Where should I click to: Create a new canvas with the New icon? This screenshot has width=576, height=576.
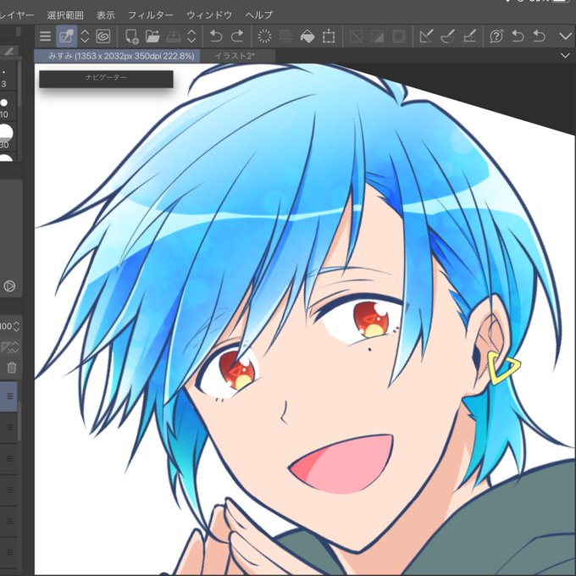point(131,36)
